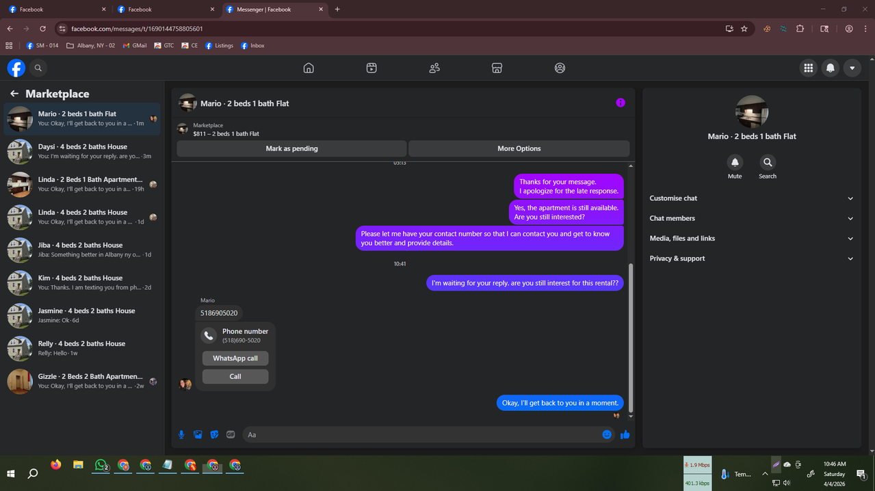Open the GMail bookmark
The width and height of the screenshot is (875, 491).
click(x=135, y=46)
